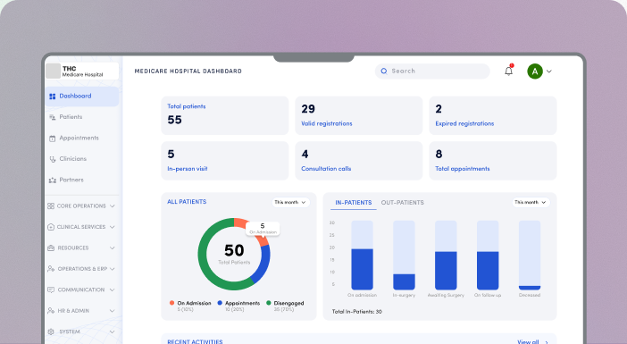627x344 pixels.
Task: Click the Operations & ERP icon
Action: point(51,269)
